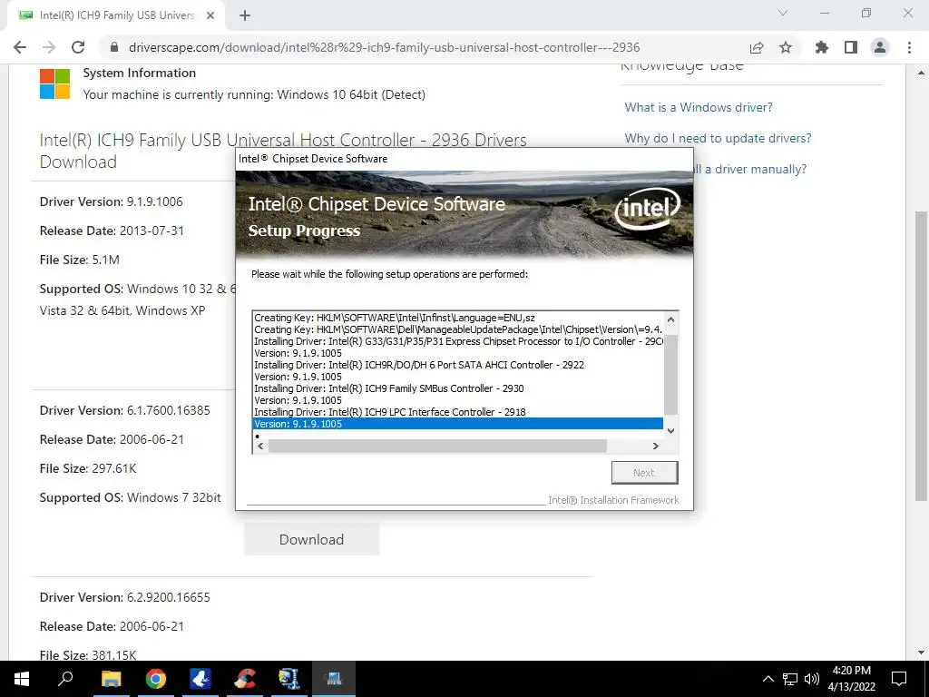The height and width of the screenshot is (697, 929).
Task: Open the install a driver manually link
Action: point(750,169)
